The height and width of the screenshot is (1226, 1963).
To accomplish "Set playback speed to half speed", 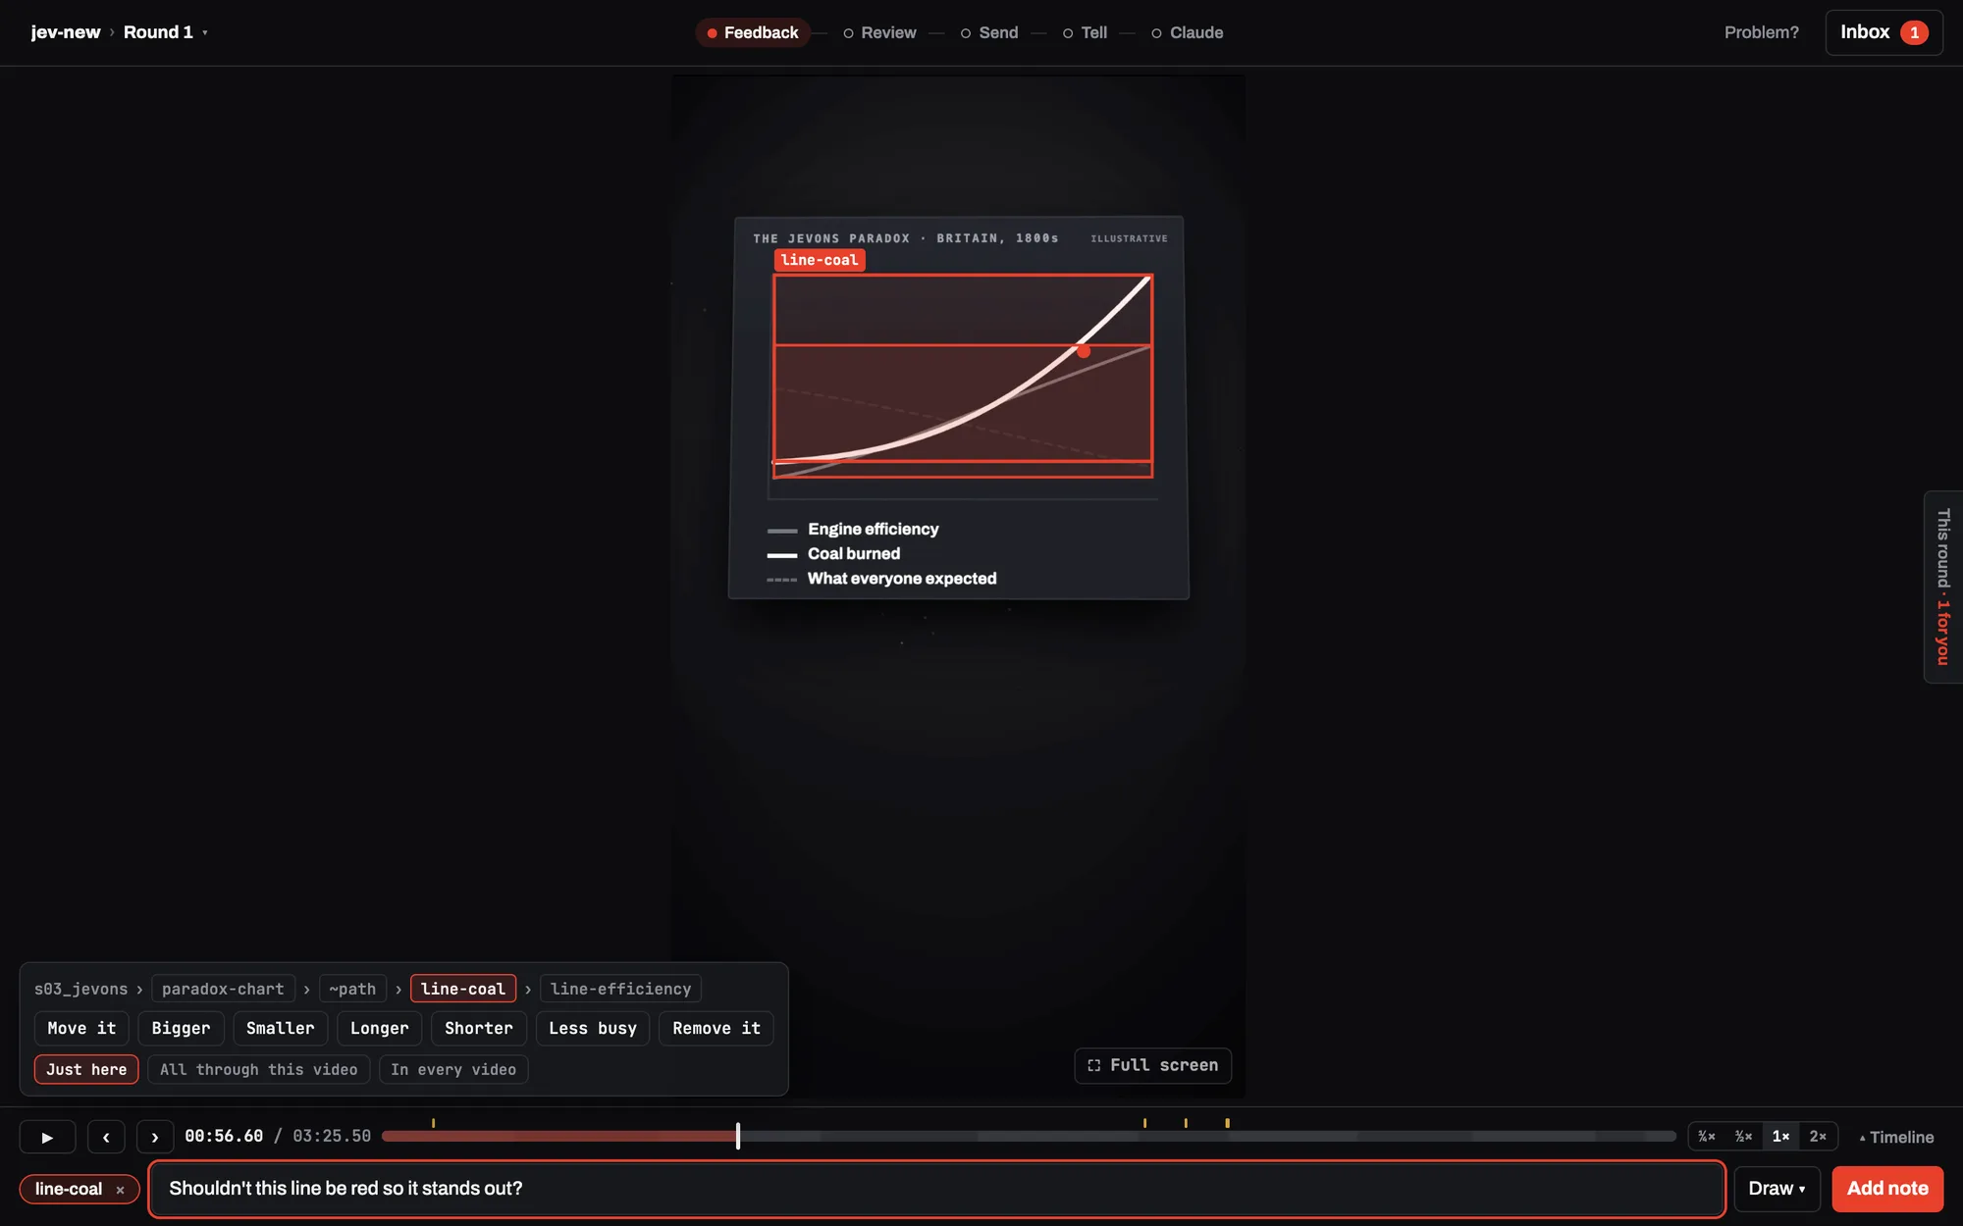I will coord(1743,1137).
